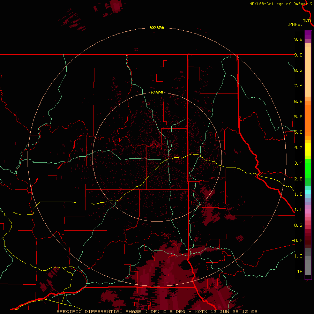The image size is (314, 314).
Task: Click the 50 NMI range ring label
Action: [x=157, y=92]
